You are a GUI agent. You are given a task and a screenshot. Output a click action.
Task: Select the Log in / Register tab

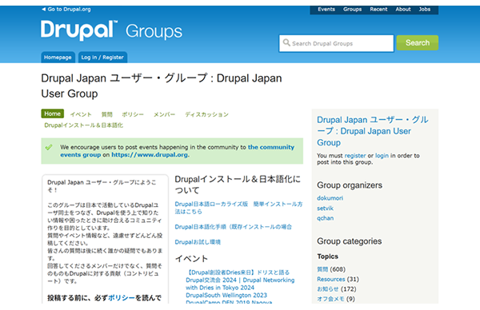[x=102, y=58]
